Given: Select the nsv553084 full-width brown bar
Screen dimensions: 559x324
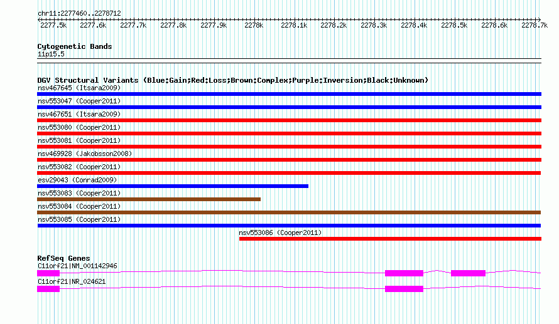Looking at the screenshot, I should [289, 212].
